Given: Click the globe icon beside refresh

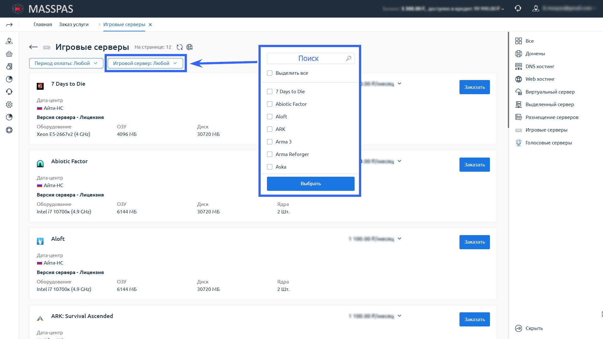Looking at the screenshot, I should (189, 47).
